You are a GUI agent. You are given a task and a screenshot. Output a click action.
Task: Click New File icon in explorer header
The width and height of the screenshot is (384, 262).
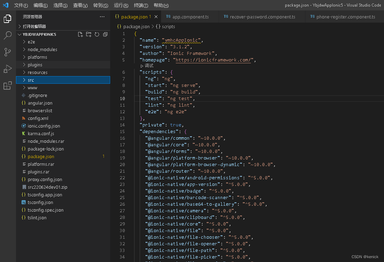(x=80, y=34)
